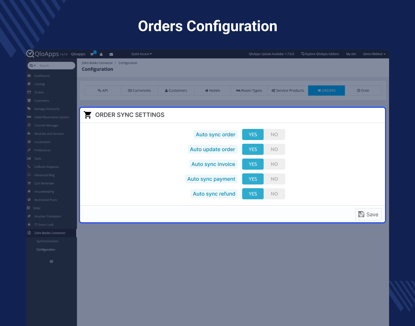Click the Manage Discounts tag icon
This screenshot has height=326, width=415.
coord(29,109)
